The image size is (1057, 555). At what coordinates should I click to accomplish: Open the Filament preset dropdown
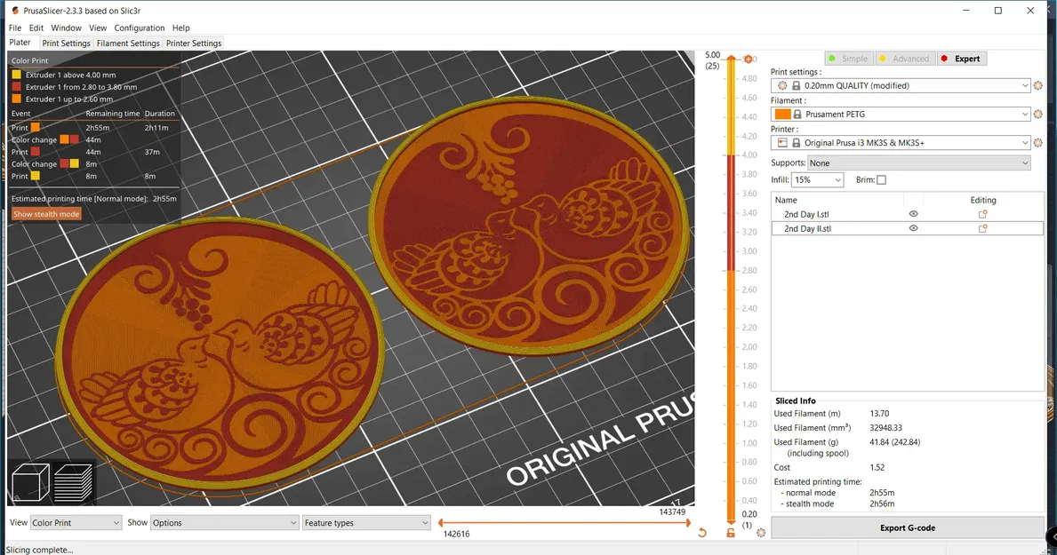(x=901, y=114)
